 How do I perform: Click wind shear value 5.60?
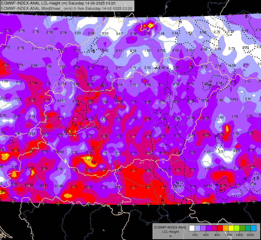click(x=90, y=85)
